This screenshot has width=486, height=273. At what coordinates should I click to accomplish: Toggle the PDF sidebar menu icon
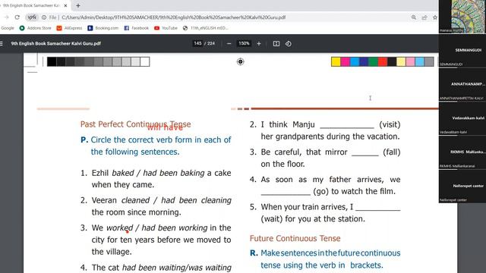point(2,44)
